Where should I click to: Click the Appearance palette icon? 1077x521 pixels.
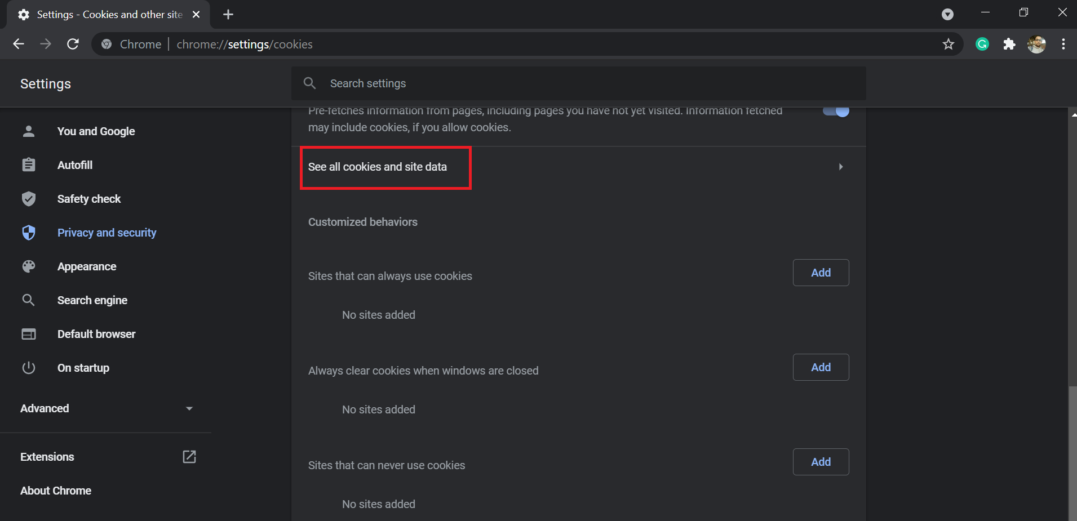click(x=28, y=266)
